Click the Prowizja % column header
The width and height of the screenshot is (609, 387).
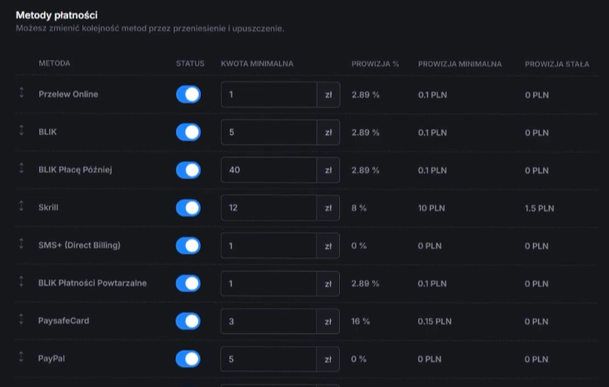tap(375, 64)
